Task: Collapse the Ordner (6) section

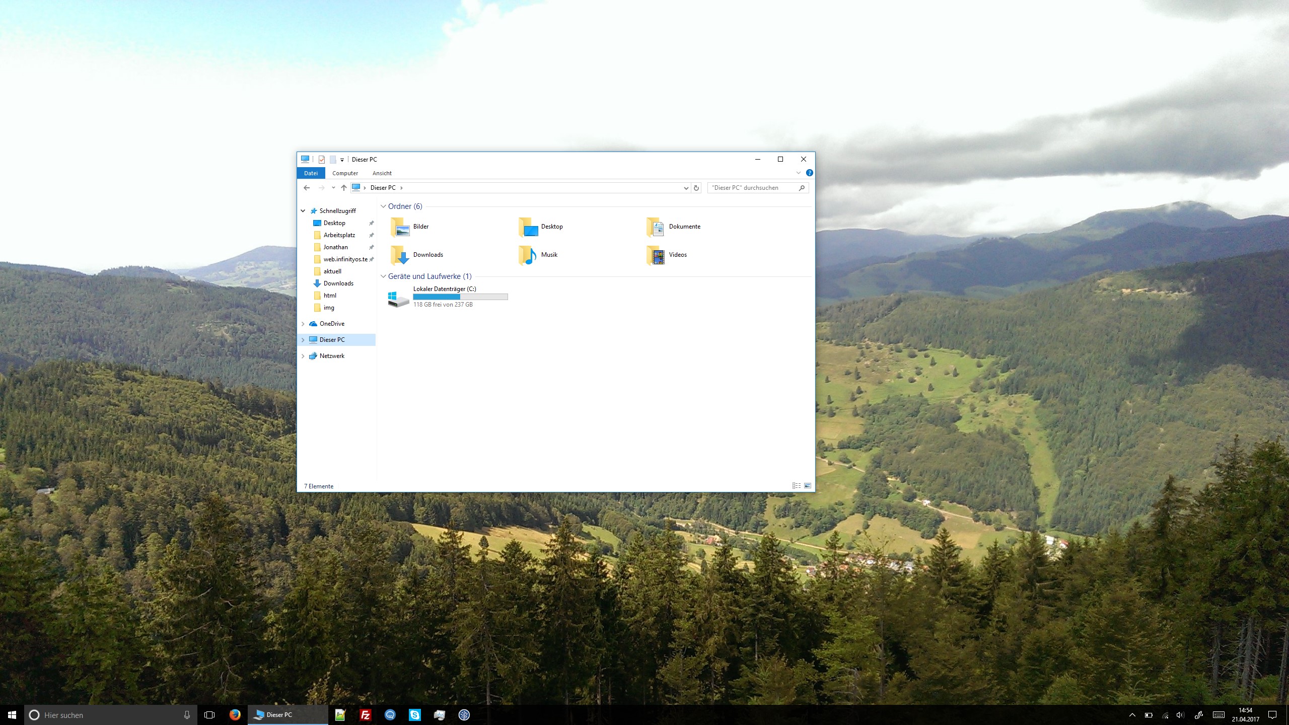Action: (x=383, y=206)
